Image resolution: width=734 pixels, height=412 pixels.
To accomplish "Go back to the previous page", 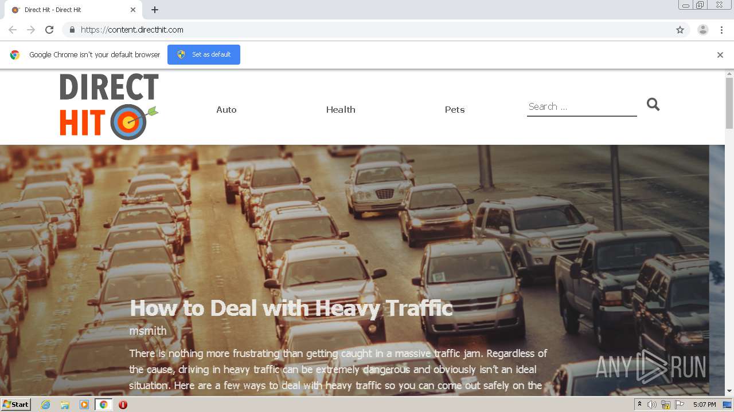I will click(x=13, y=30).
